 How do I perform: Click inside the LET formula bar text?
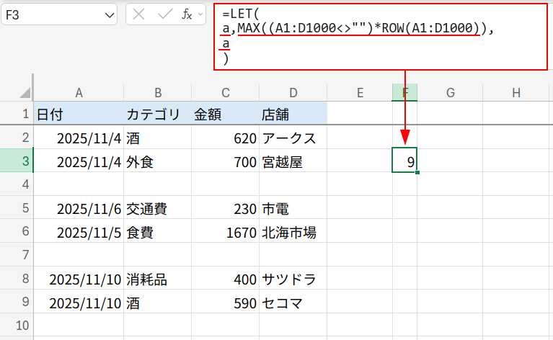381,37
